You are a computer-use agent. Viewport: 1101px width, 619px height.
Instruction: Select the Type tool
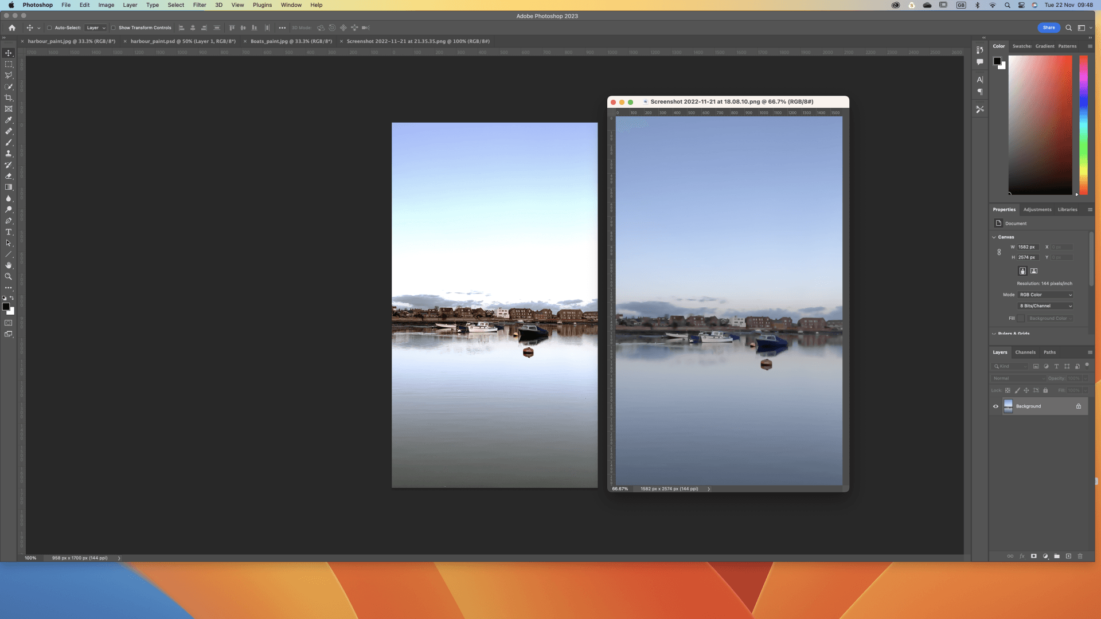9,232
